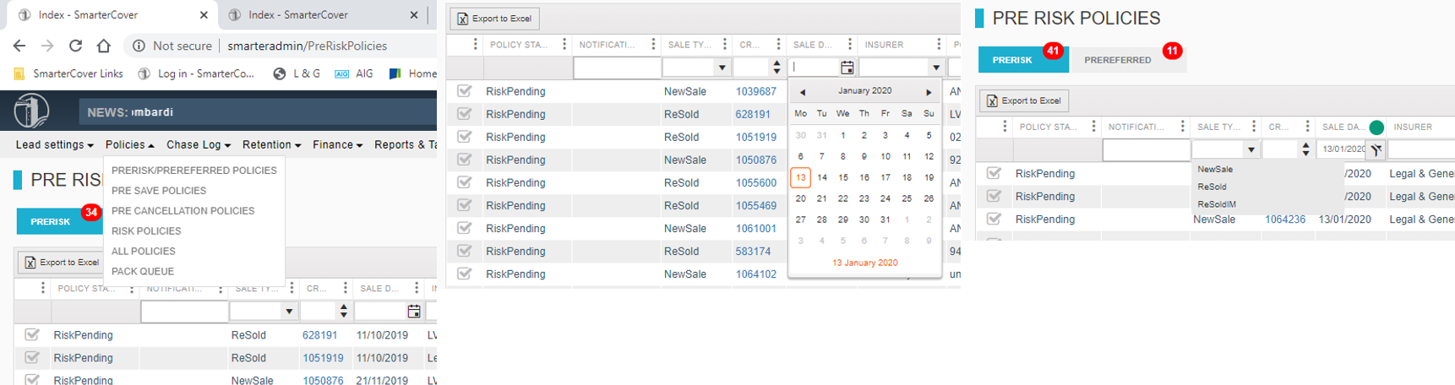Go back using the browser back arrow
The image size is (1455, 385).
[19, 46]
